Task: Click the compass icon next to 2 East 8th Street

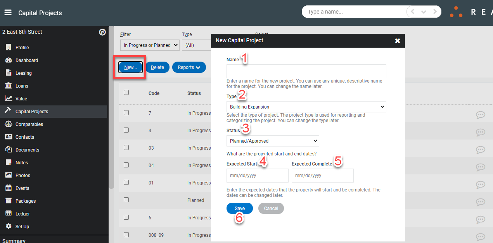Action: [x=102, y=32]
